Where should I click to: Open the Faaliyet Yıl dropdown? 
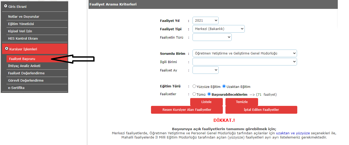[x=205, y=21]
